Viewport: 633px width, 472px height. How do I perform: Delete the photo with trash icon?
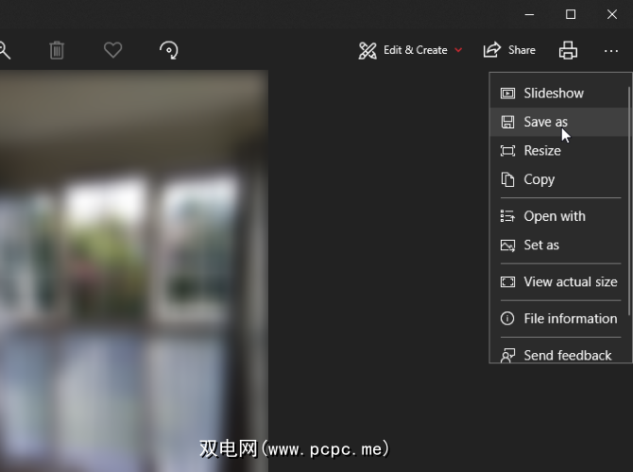57,50
